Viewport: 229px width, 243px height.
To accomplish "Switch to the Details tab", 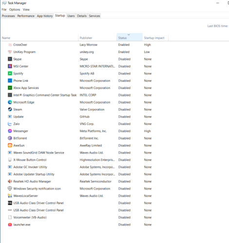I will [82, 16].
